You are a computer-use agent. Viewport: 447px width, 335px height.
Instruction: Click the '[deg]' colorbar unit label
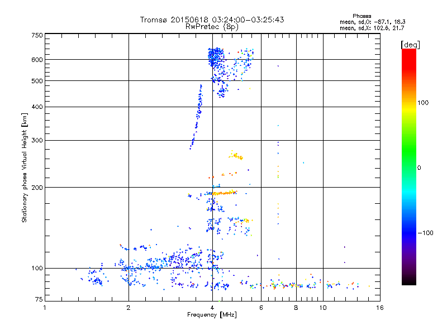point(410,45)
